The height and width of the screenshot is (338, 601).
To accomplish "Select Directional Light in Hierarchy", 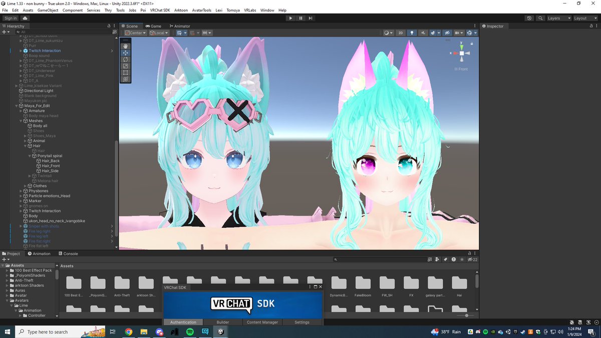I will [x=39, y=91].
